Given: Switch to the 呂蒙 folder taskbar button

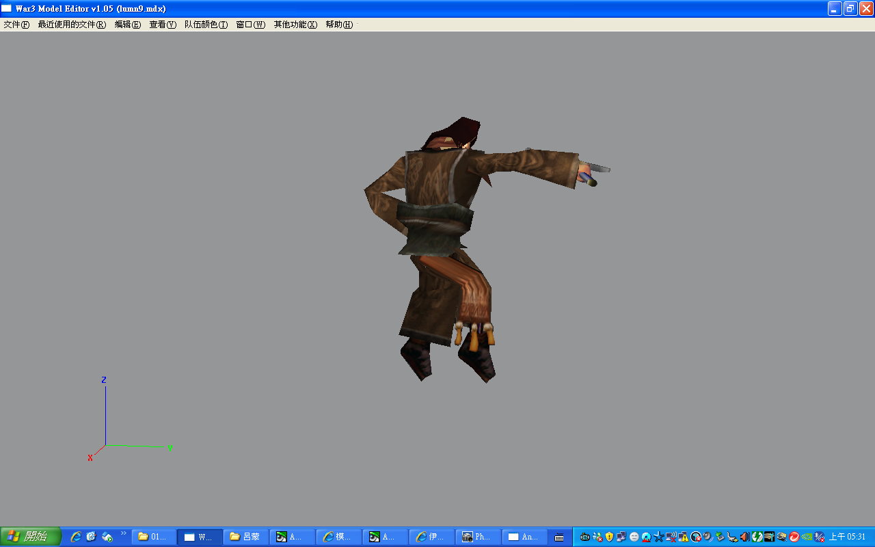Looking at the screenshot, I should point(246,537).
